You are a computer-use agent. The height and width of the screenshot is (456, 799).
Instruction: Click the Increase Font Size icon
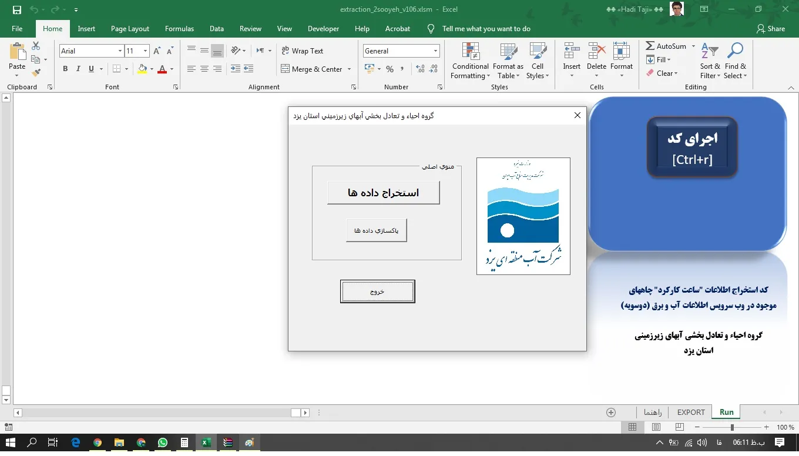pos(157,51)
